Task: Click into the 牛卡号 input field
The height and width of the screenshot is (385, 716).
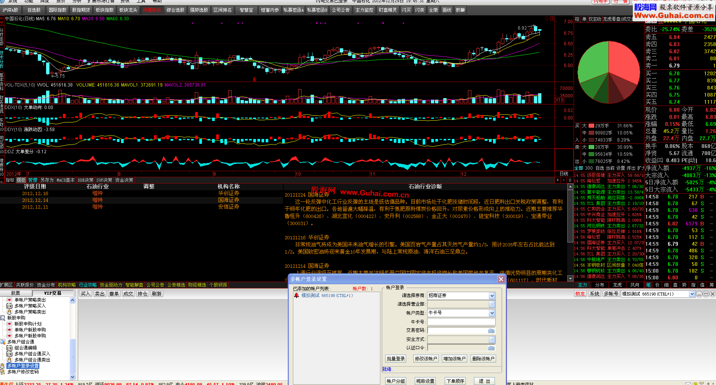Action: point(461,322)
